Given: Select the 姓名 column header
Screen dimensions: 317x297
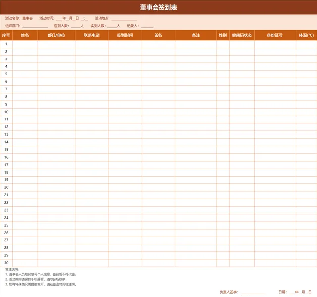Looking at the screenshot, I should point(25,35).
